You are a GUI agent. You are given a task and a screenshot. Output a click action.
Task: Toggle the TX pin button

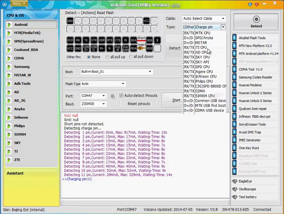coord(86,40)
